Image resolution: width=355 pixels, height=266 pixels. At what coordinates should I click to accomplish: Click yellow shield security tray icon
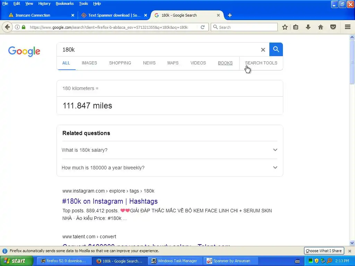pos(317,261)
